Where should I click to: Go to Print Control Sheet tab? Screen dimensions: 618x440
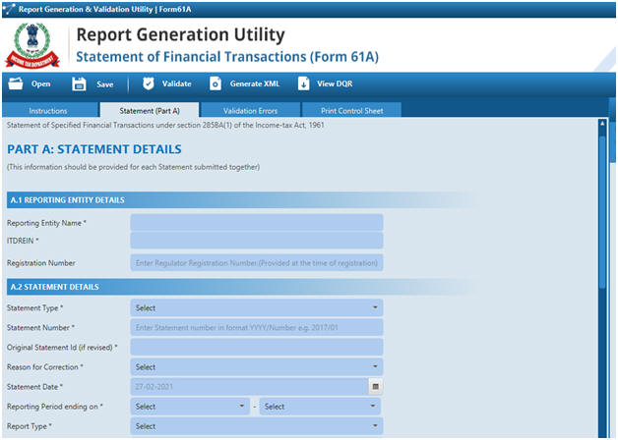coord(351,111)
